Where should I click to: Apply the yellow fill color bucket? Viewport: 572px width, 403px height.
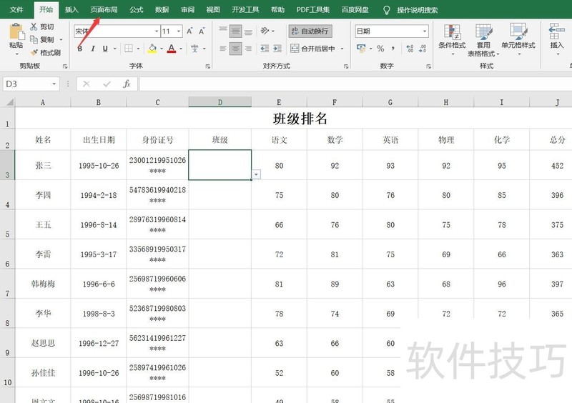click(x=152, y=49)
